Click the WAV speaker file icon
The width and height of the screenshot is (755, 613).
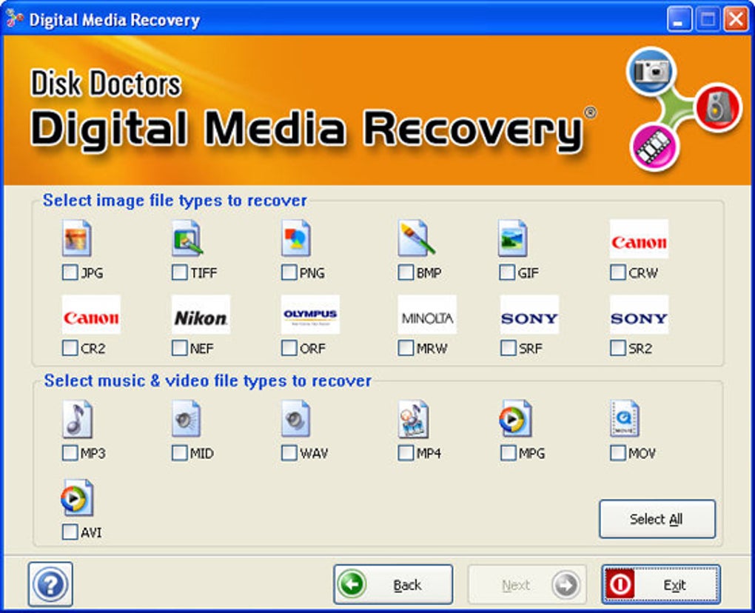coord(295,418)
